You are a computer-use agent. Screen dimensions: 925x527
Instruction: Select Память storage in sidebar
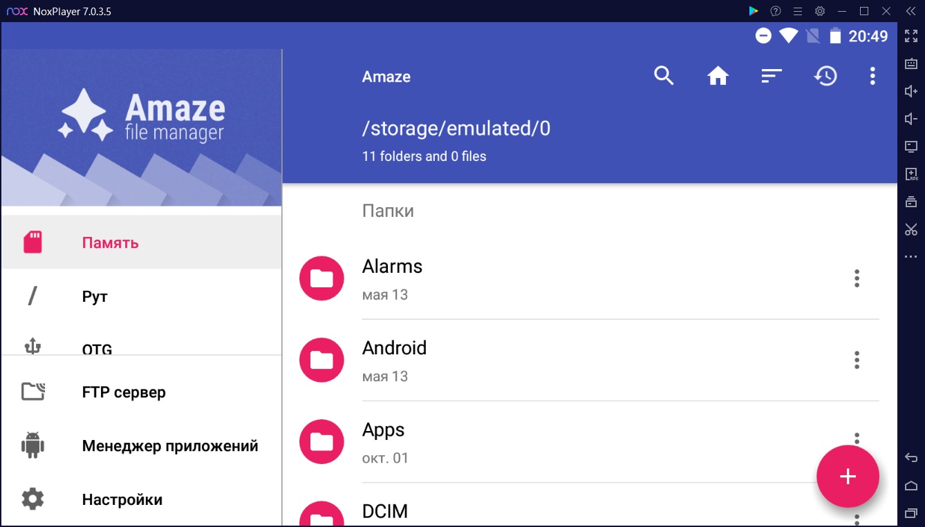(x=141, y=242)
